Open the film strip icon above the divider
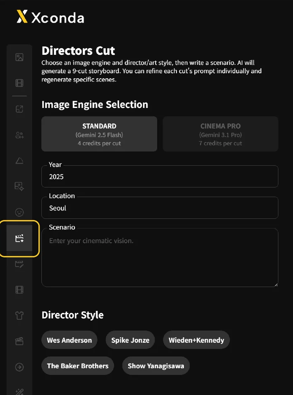The image size is (293, 395). coord(19,83)
